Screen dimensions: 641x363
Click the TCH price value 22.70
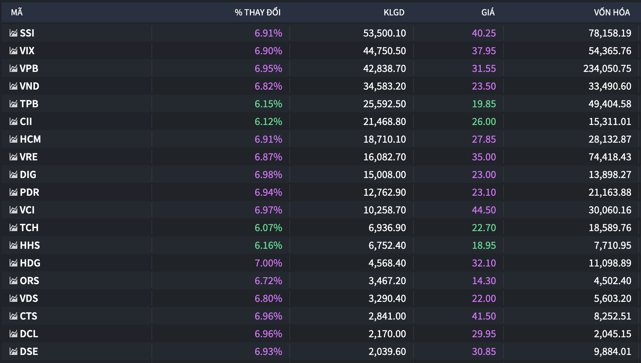click(x=484, y=228)
